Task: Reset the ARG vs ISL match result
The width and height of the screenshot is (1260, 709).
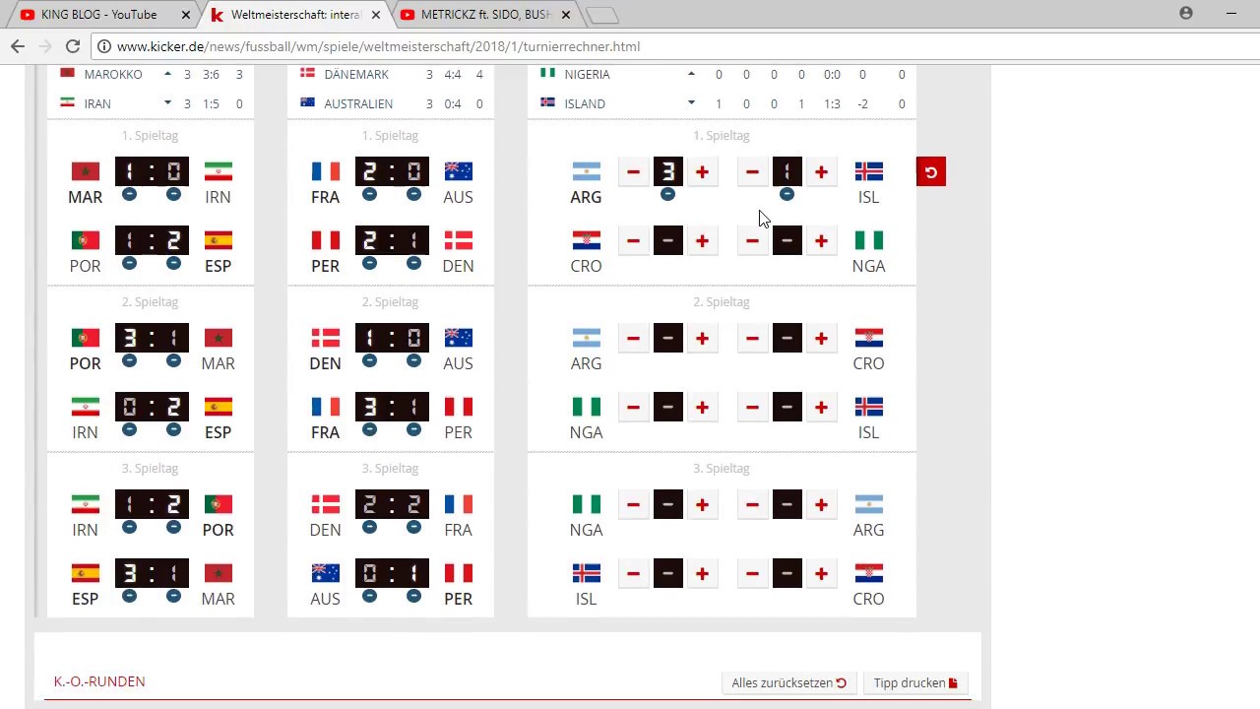Action: [930, 172]
